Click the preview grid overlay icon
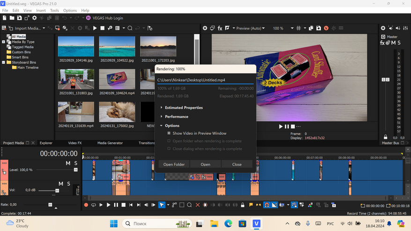411x231 pixels. click(299, 28)
